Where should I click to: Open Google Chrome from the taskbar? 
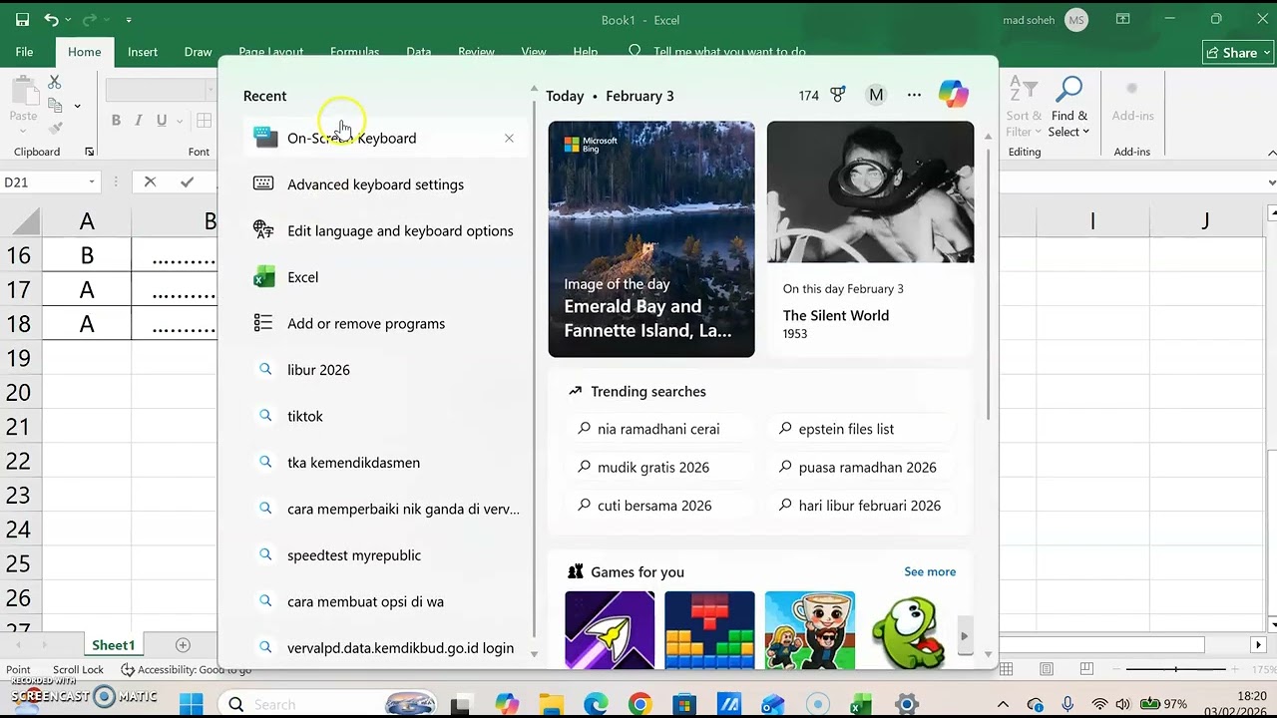(639, 704)
